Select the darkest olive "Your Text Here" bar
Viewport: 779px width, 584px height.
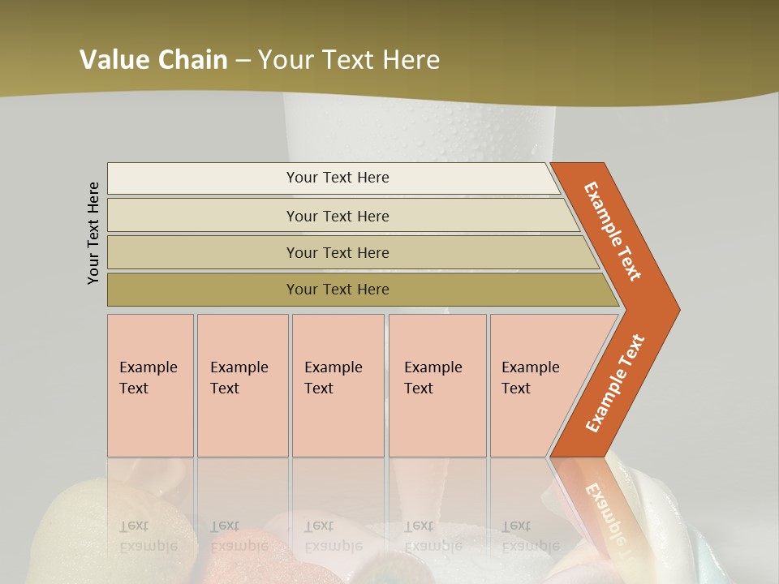coord(338,290)
